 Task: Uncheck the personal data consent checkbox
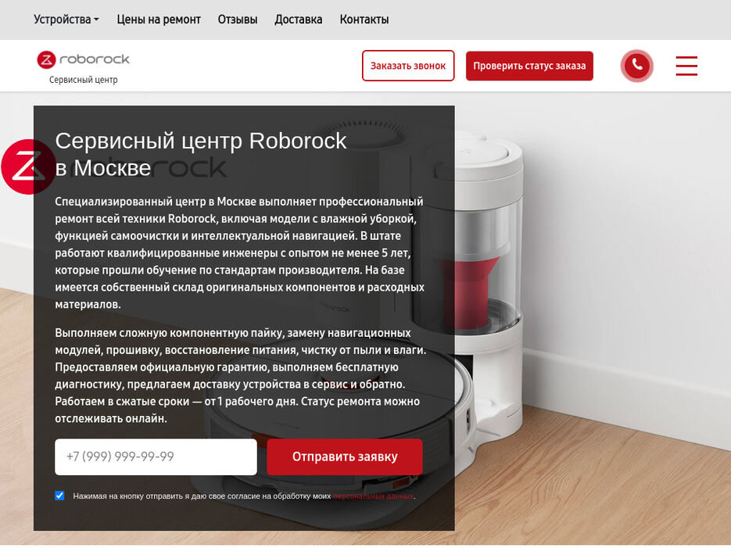tap(59, 496)
